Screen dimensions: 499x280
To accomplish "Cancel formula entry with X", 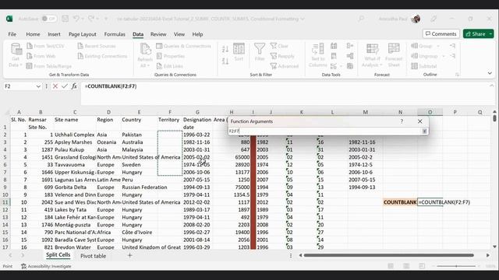I will [x=55, y=86].
